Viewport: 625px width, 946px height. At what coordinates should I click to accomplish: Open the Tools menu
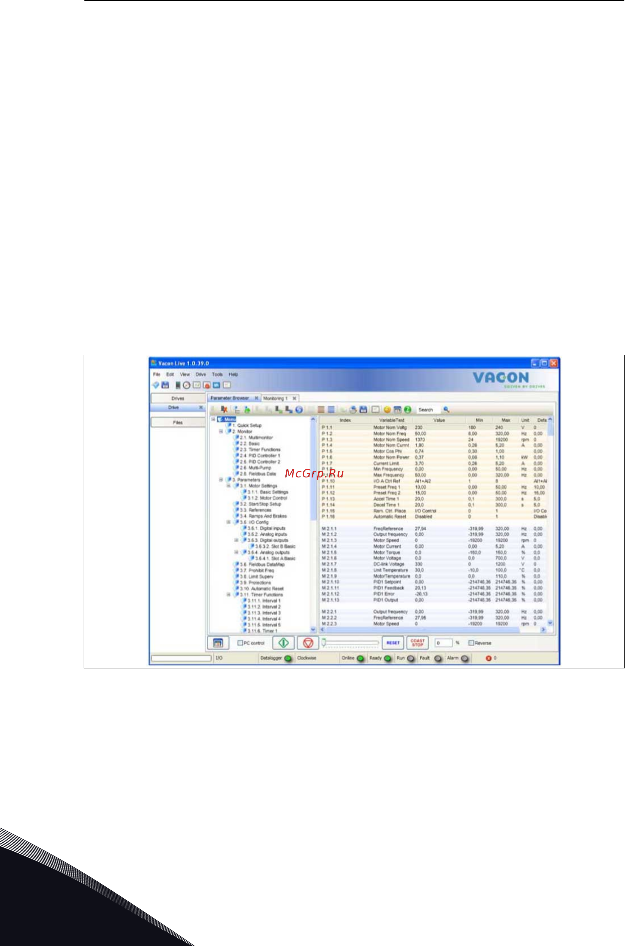(x=217, y=374)
